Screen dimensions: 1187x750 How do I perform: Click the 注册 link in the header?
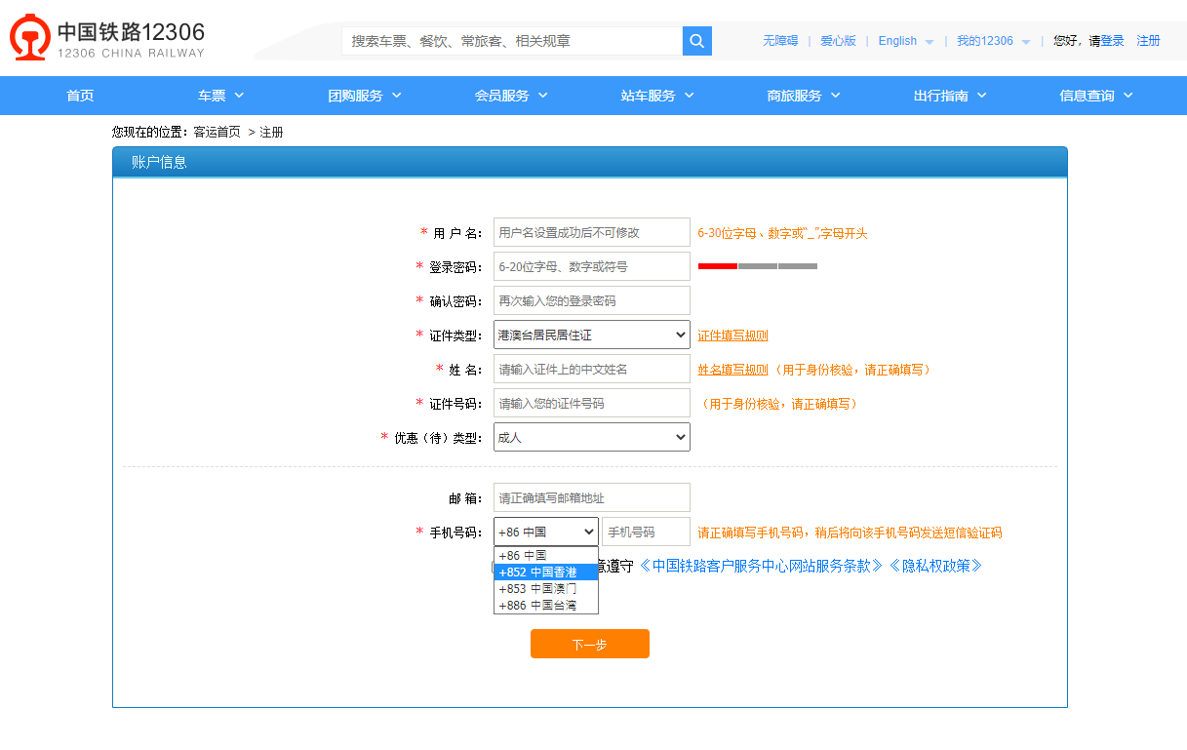click(x=1148, y=41)
